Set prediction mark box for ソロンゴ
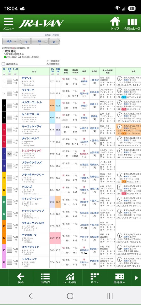The height and width of the screenshot is (305, 141). coord(9,190)
